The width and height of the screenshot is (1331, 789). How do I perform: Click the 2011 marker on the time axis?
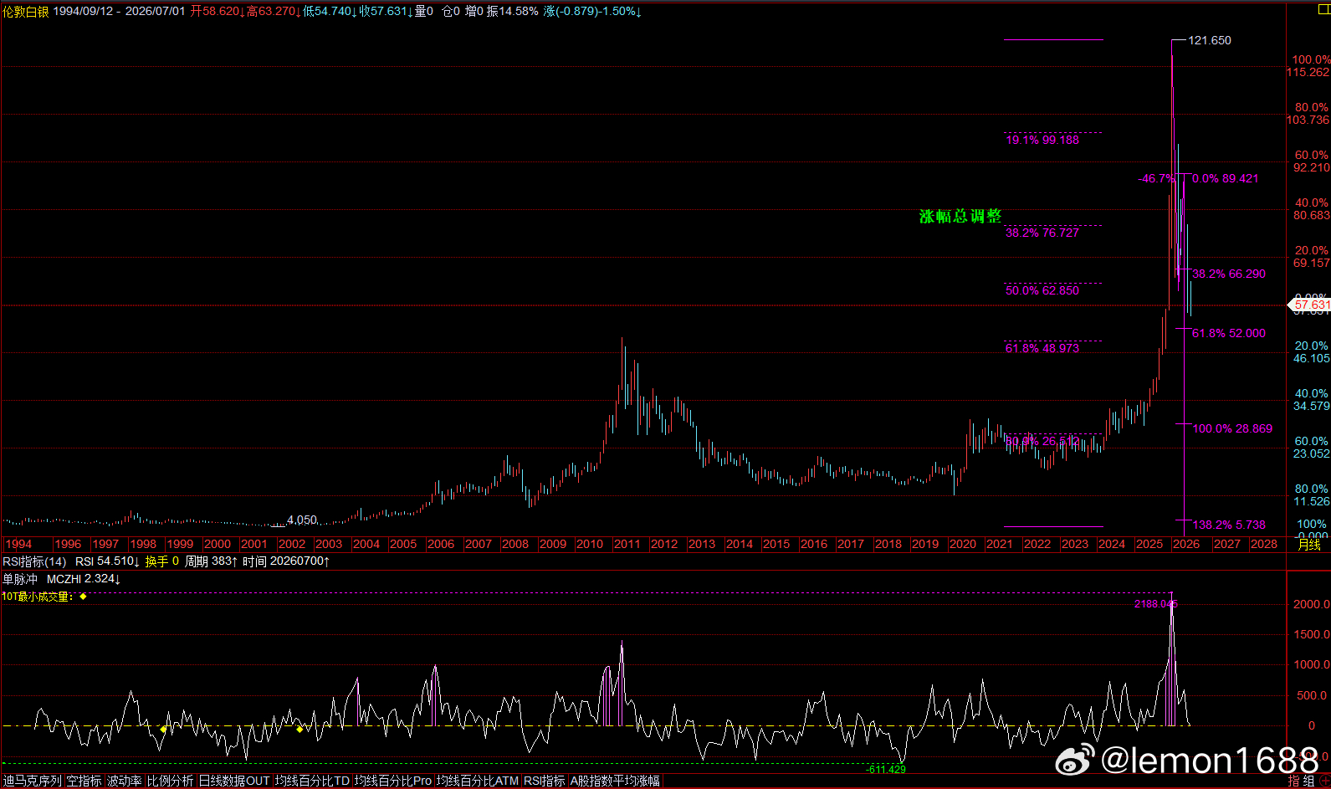pyautogui.click(x=627, y=544)
